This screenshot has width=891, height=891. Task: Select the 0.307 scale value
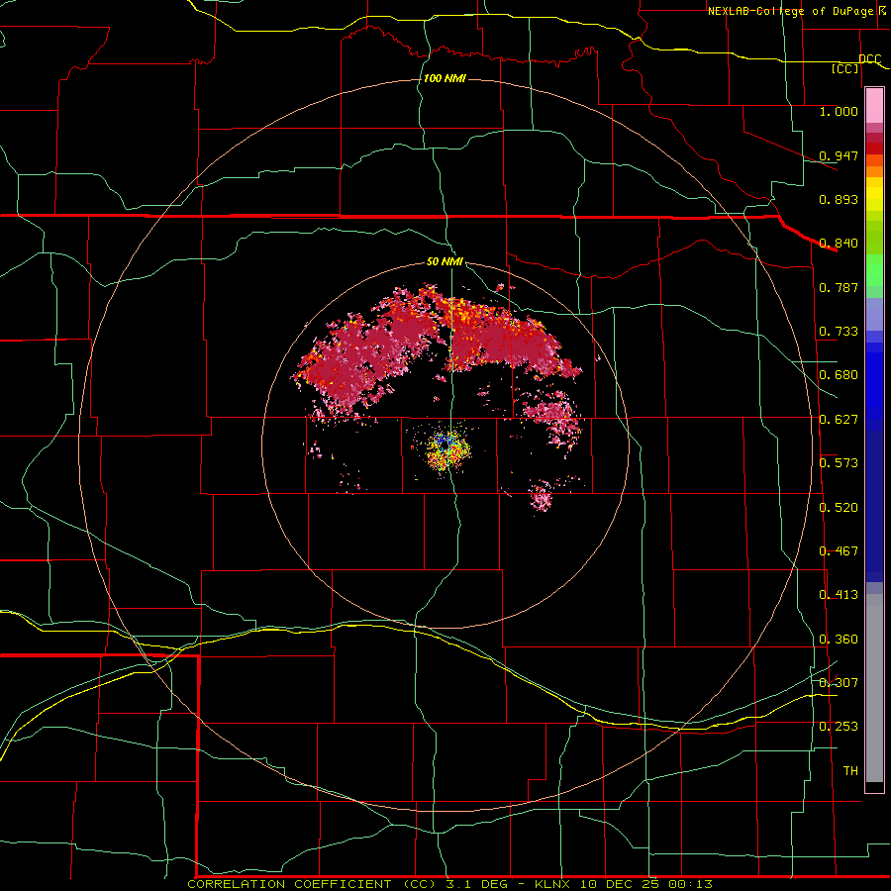pos(839,683)
